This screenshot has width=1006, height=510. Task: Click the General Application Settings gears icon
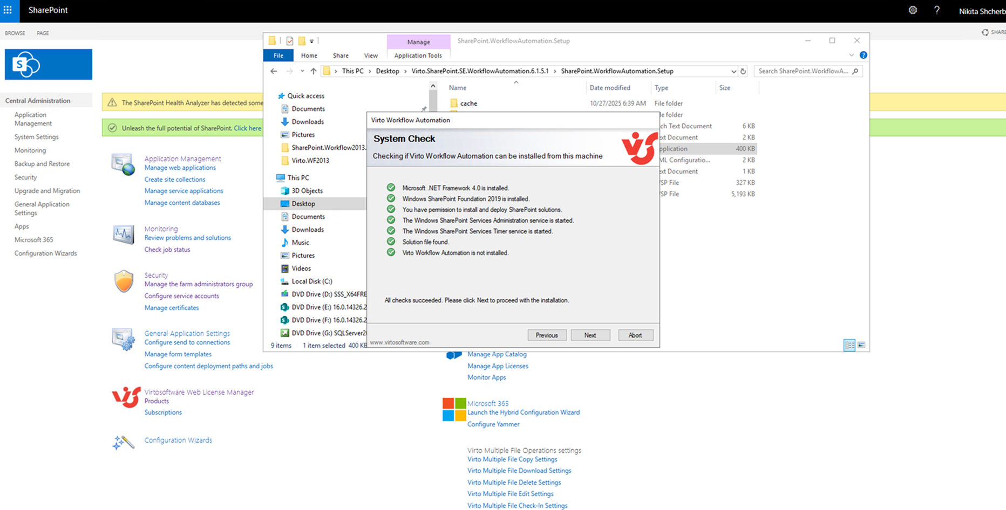pyautogui.click(x=123, y=340)
